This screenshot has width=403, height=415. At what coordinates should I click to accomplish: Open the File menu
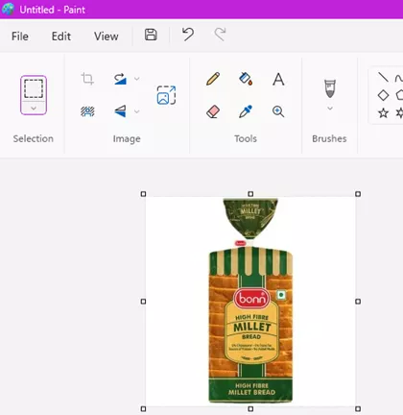20,37
